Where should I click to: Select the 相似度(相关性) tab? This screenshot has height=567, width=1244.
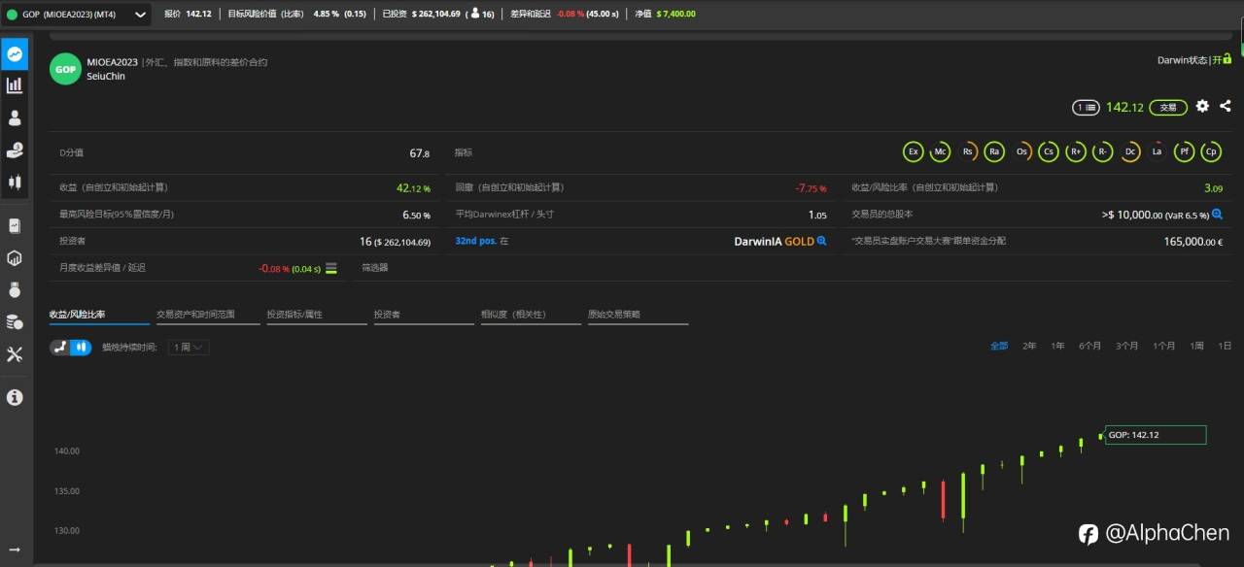[529, 316]
